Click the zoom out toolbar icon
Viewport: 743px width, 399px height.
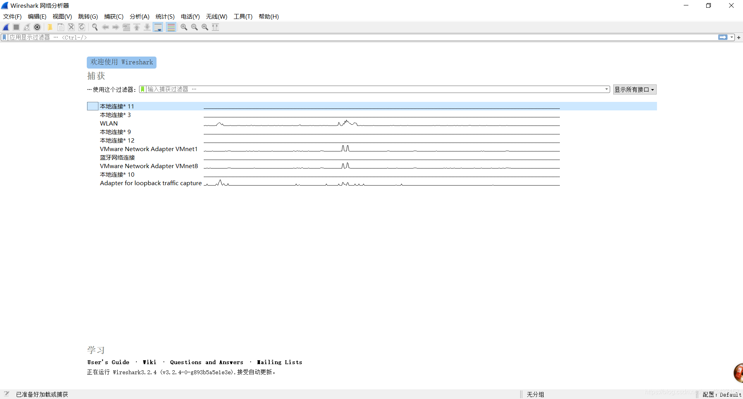click(194, 27)
